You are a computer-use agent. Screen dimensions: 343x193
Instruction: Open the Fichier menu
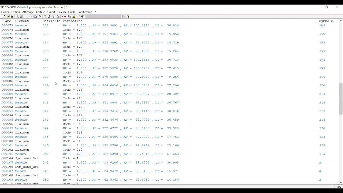coord(5,12)
